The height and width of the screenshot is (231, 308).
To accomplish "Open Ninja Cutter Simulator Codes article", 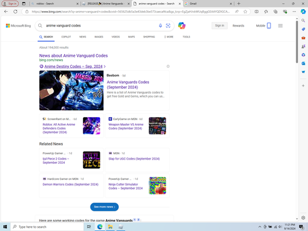I will pyautogui.click(x=126, y=186).
